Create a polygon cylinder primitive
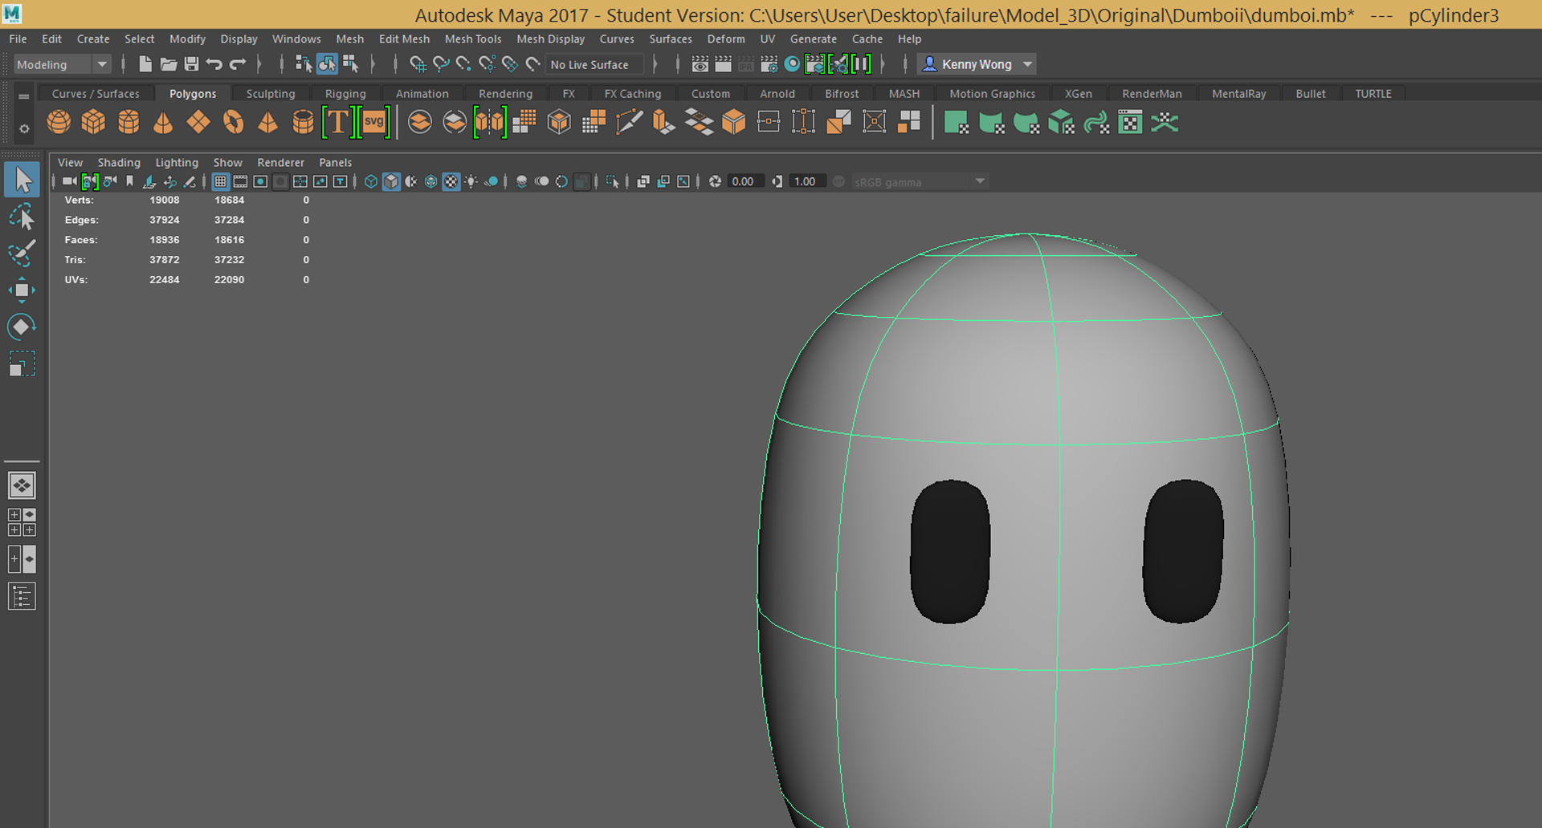The image size is (1542, 828). [129, 121]
